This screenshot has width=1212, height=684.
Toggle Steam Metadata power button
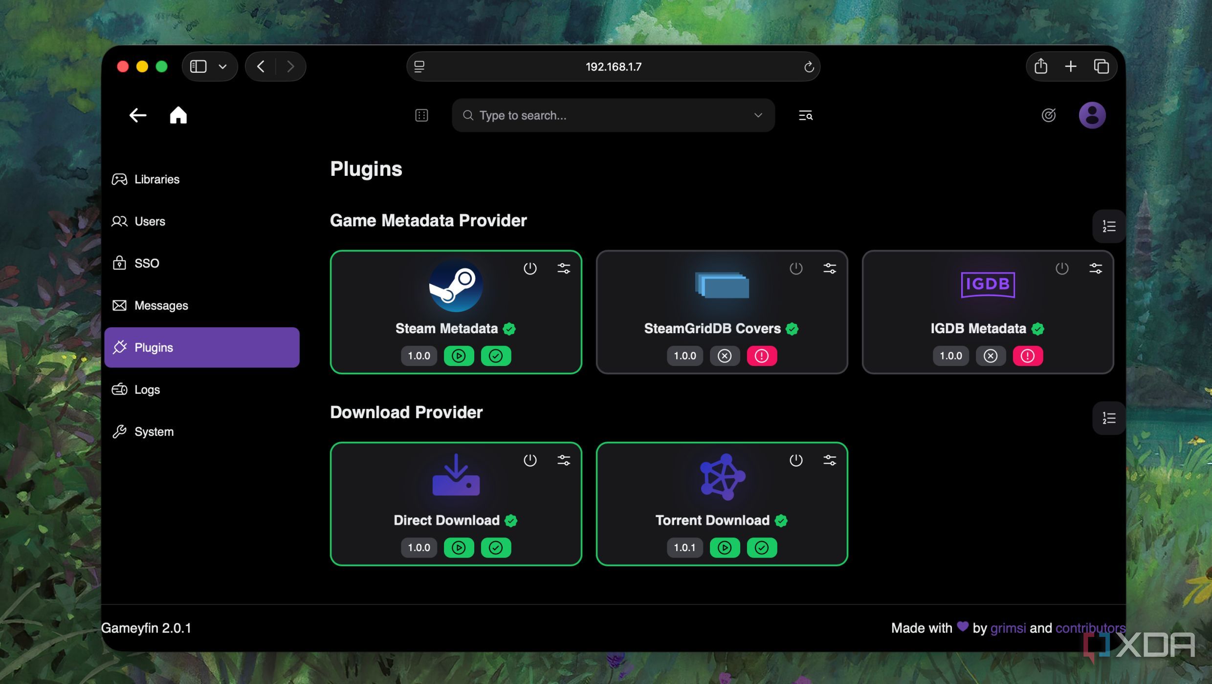coord(530,268)
